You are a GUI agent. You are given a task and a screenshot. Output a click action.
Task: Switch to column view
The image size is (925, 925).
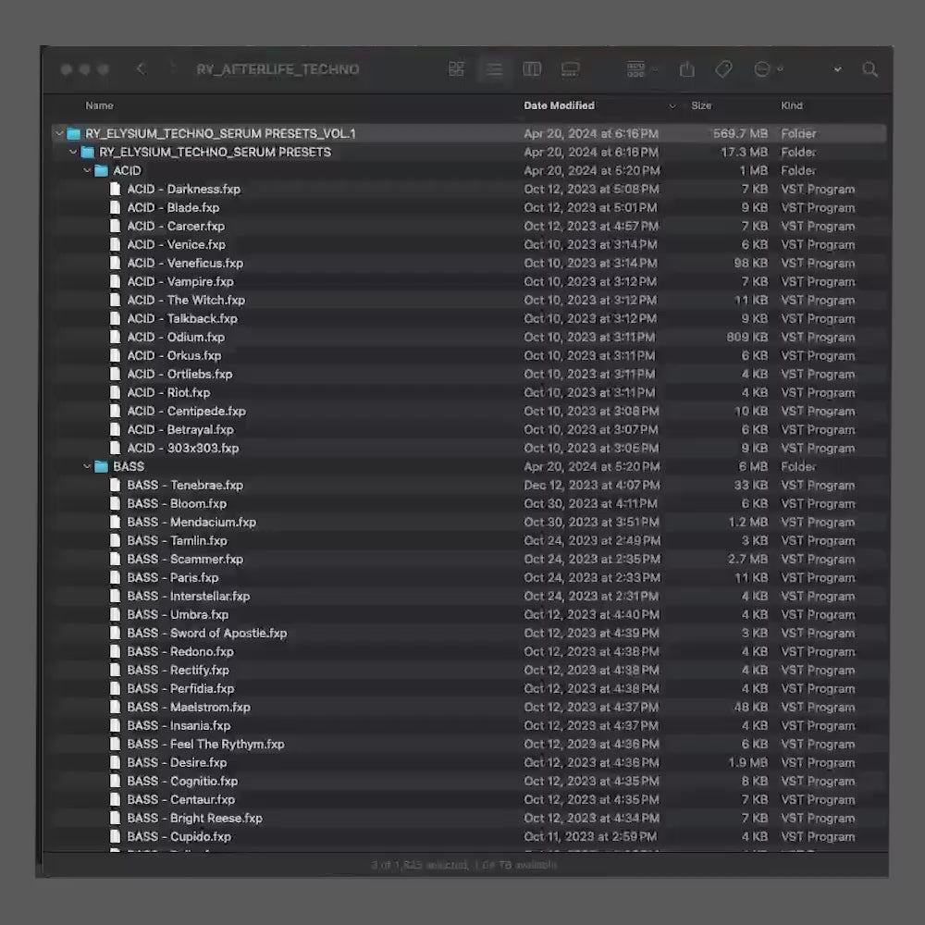coord(532,69)
